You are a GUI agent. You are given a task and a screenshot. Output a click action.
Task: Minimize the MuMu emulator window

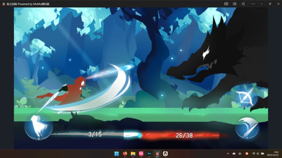262,4
